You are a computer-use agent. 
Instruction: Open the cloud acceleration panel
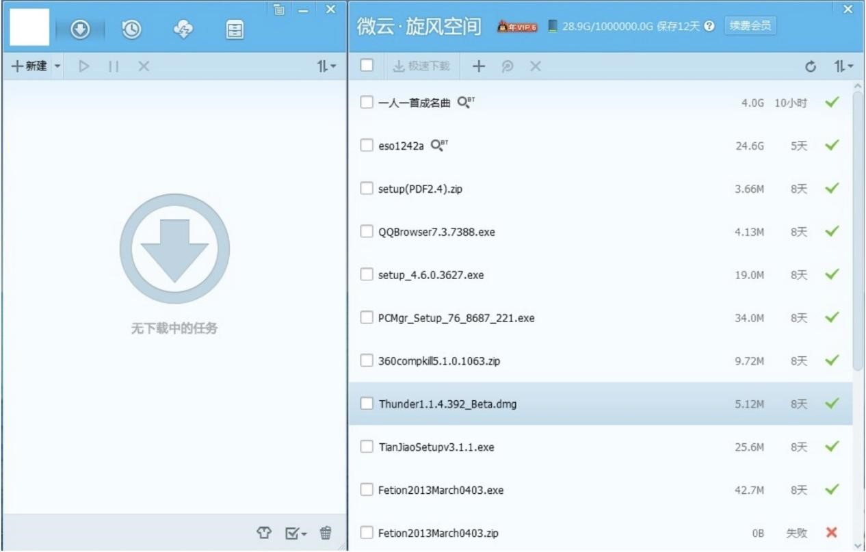[183, 29]
